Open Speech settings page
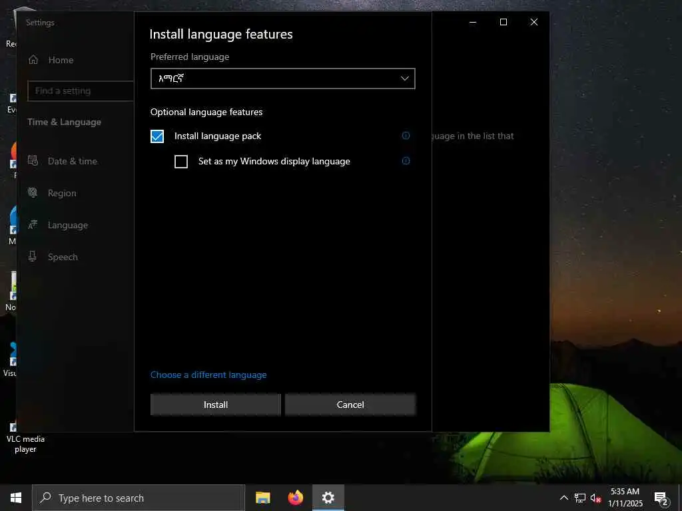The width and height of the screenshot is (682, 511). click(63, 257)
